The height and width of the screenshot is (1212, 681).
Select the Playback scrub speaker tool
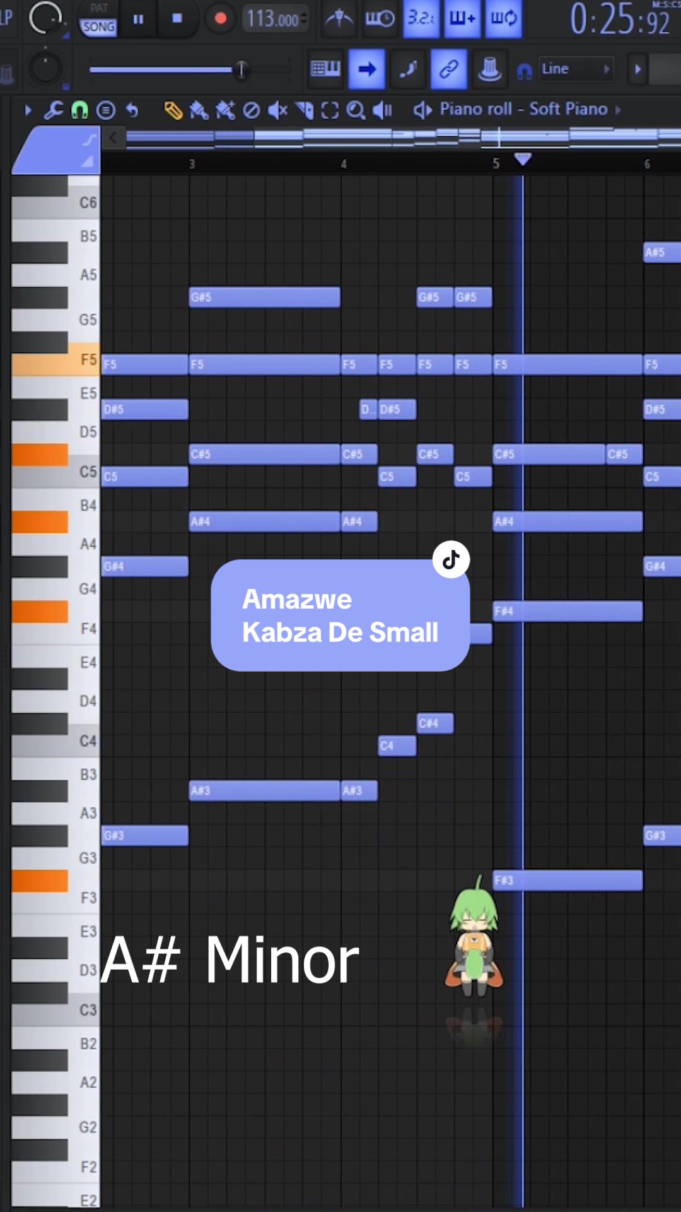[x=382, y=110]
